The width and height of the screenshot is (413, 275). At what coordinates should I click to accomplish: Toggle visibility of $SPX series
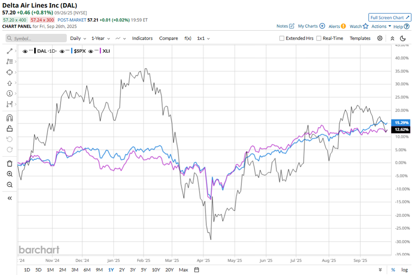pos(62,51)
